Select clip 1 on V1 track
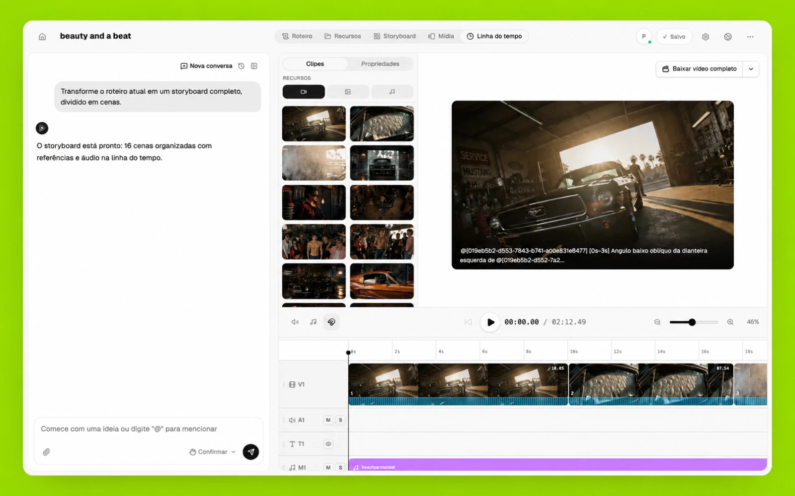 tap(458, 384)
